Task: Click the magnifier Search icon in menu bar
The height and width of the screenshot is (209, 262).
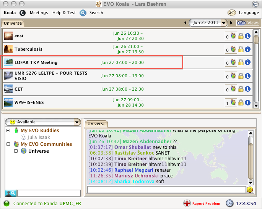Action: [83, 13]
